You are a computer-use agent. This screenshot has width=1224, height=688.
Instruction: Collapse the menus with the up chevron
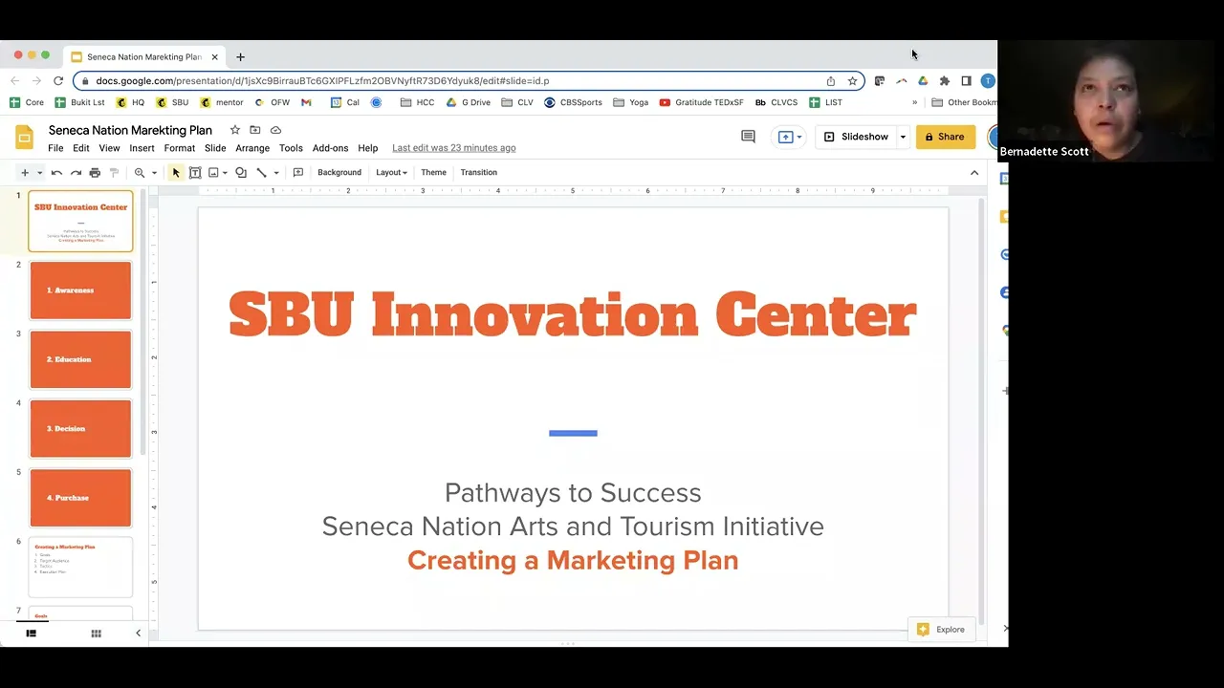click(974, 173)
